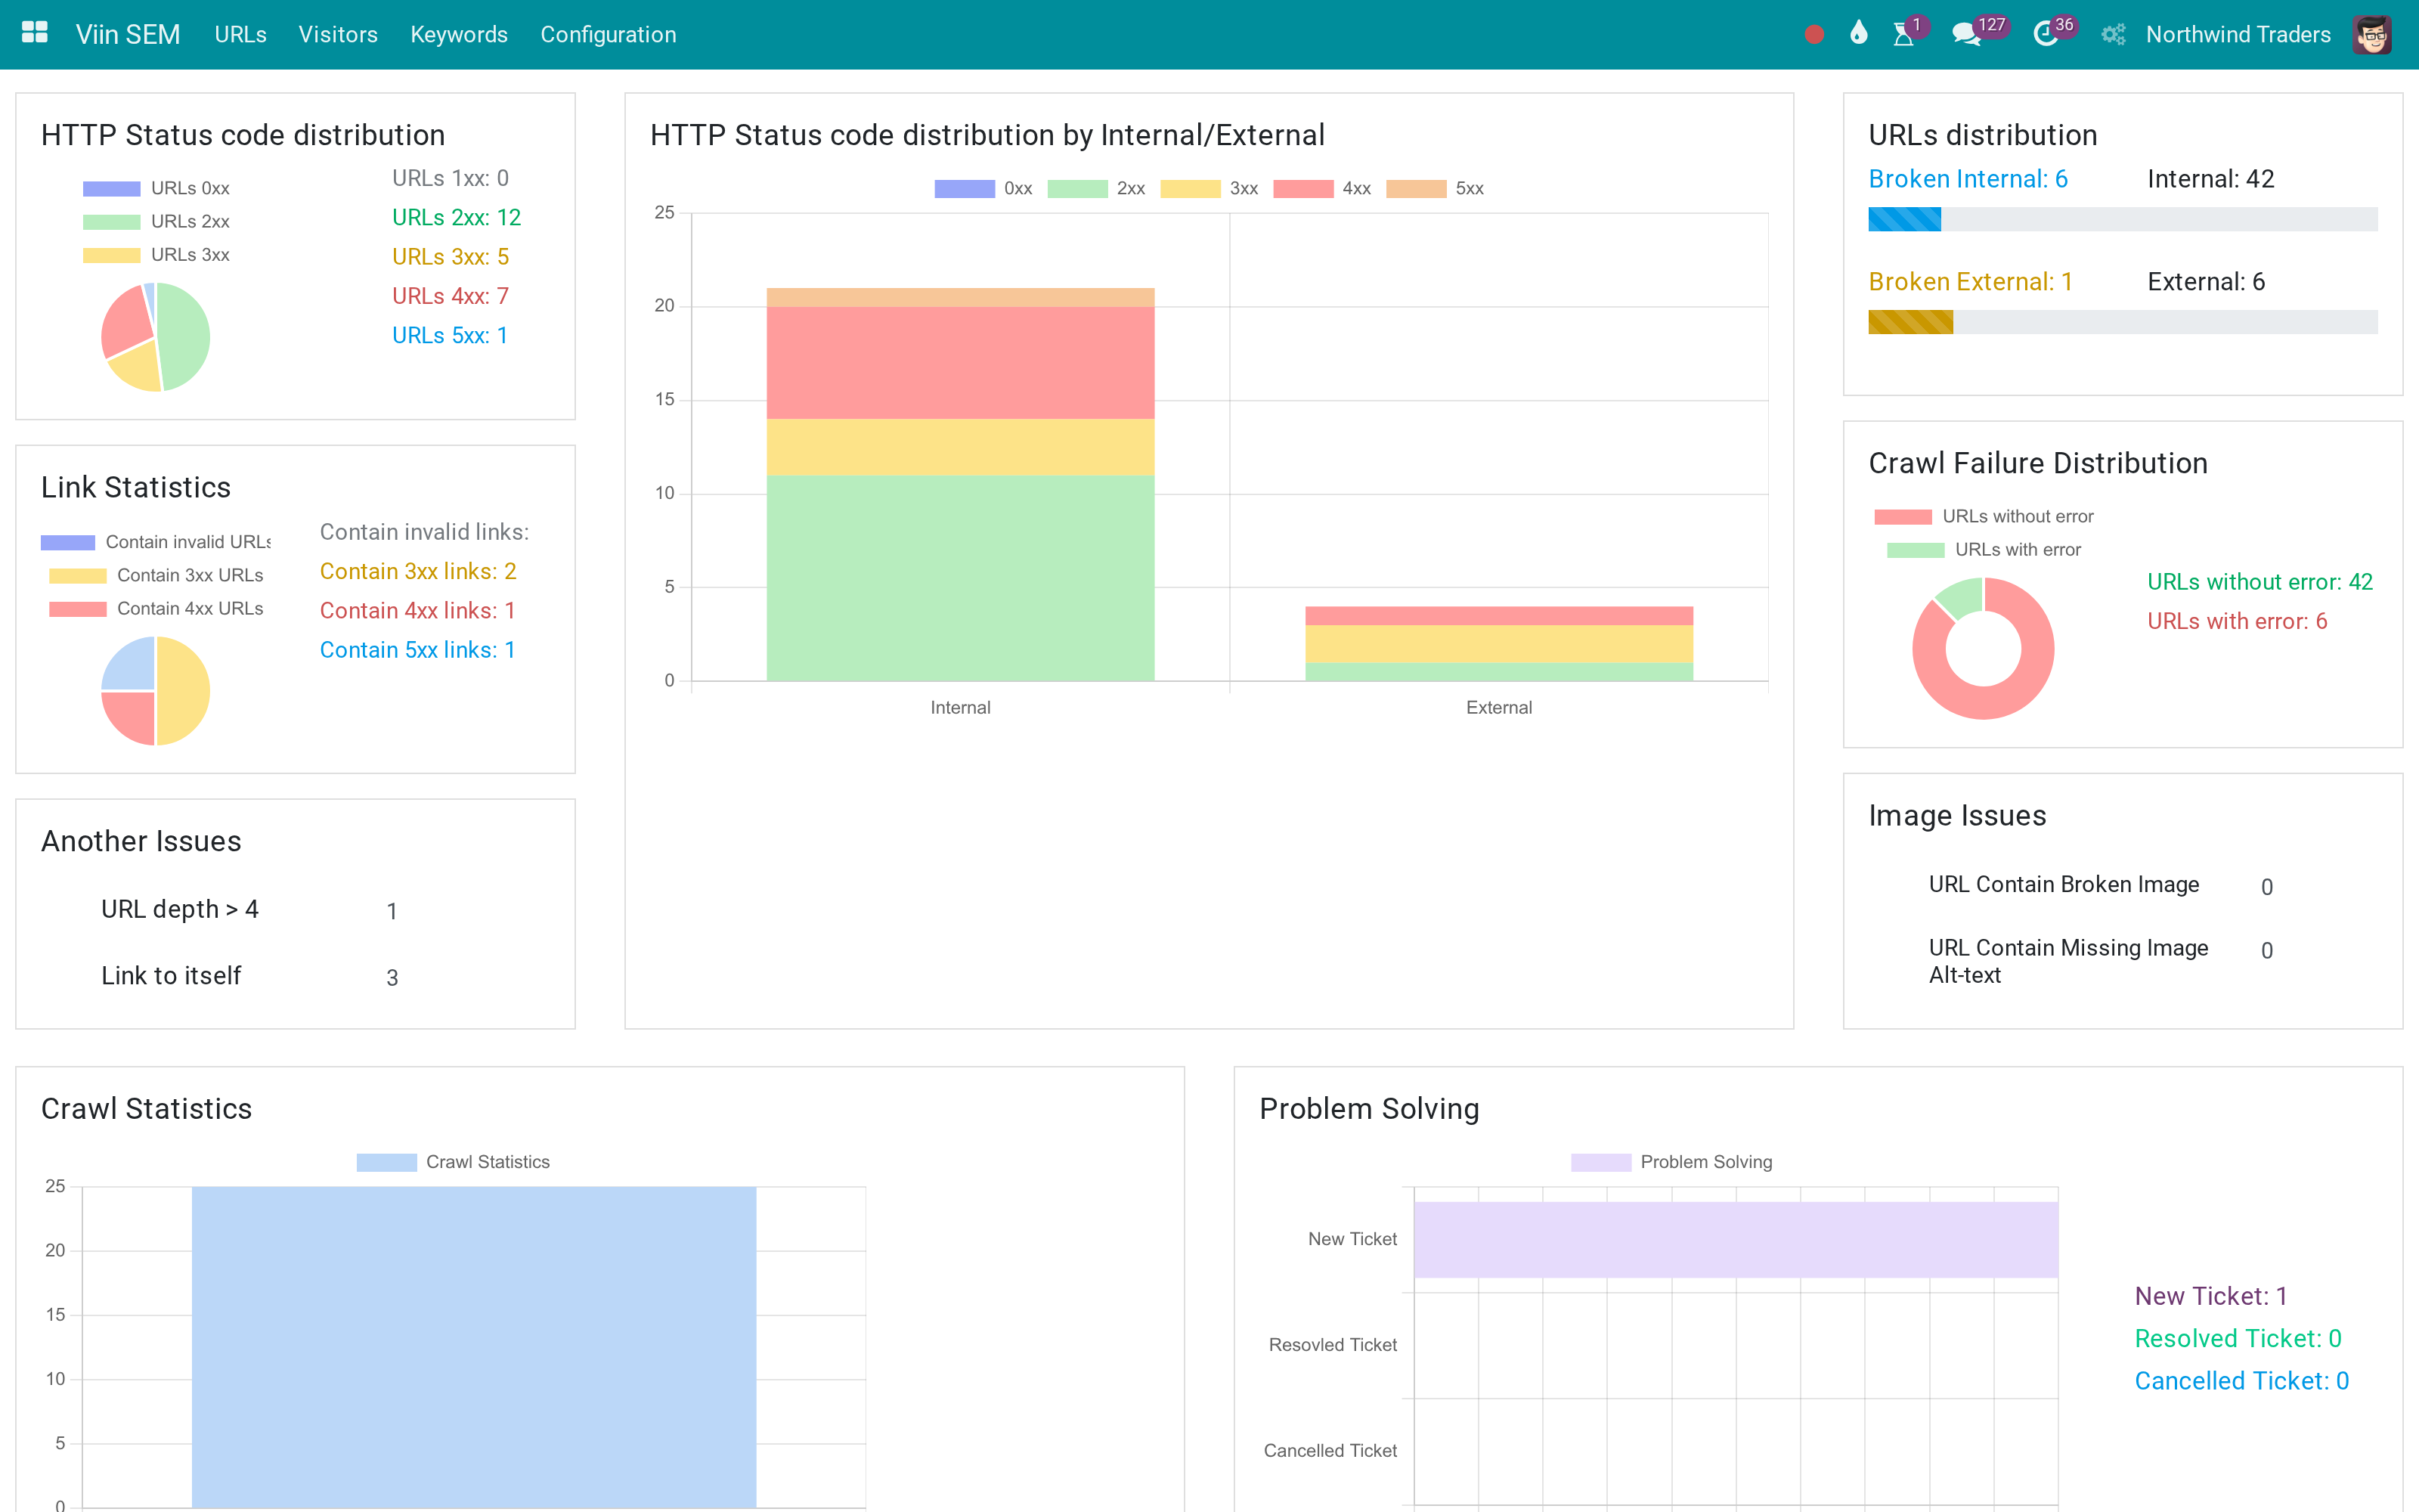Click URL Contain Missing Image Alt-text row
This screenshot has height=1512, width=2419.
[2102, 961]
